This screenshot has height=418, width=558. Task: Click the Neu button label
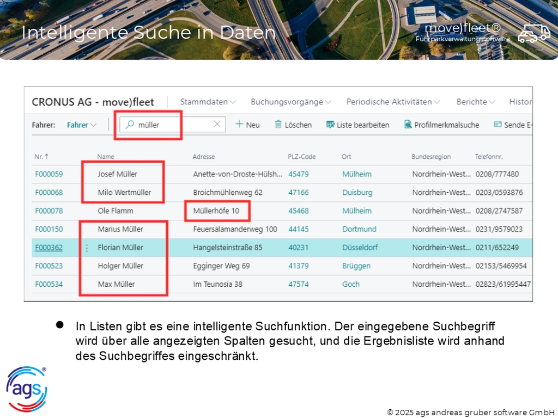253,125
